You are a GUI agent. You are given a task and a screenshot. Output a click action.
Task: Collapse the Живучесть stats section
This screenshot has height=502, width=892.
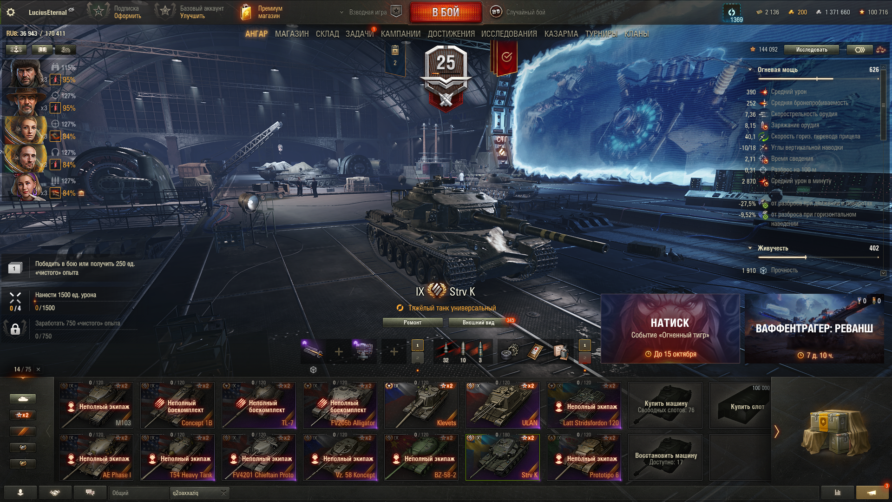point(750,248)
